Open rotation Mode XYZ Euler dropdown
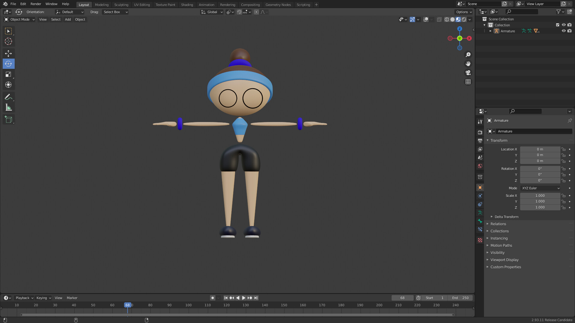 click(x=540, y=188)
